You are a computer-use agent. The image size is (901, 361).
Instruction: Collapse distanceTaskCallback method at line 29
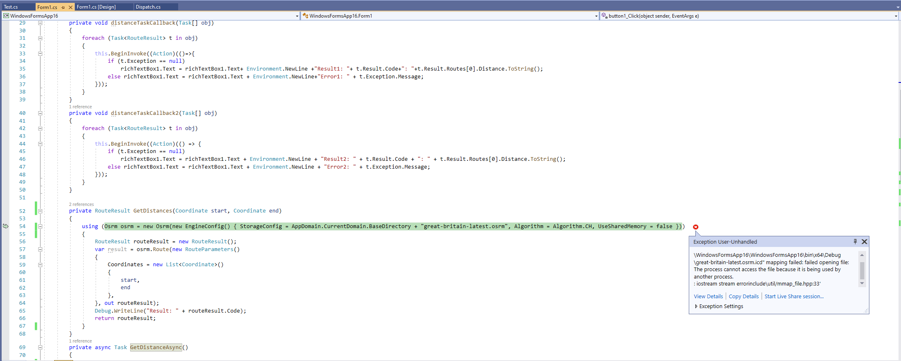[40, 23]
